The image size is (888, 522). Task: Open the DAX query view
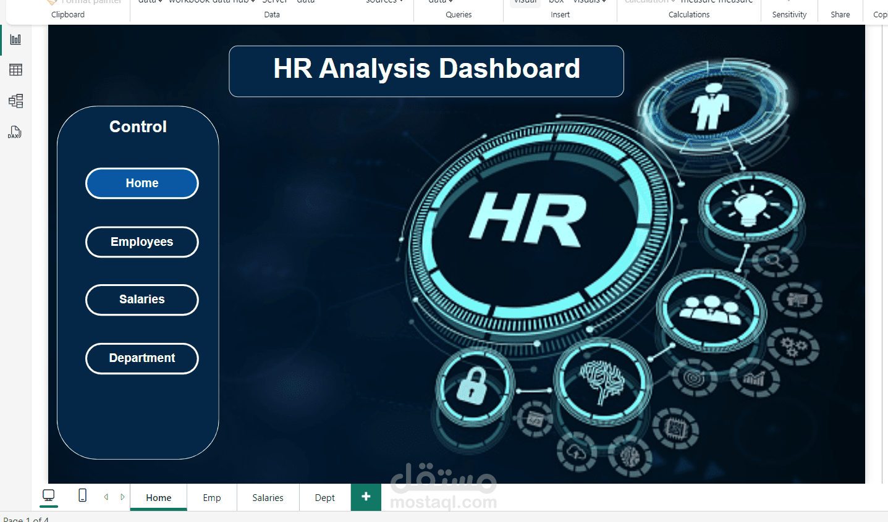click(x=15, y=132)
